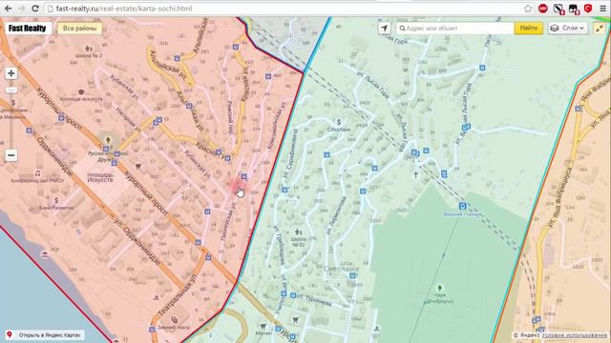Screen dimensions: 611x343
Task: Focus the "Адрес или объект" search field
Action: [455, 28]
